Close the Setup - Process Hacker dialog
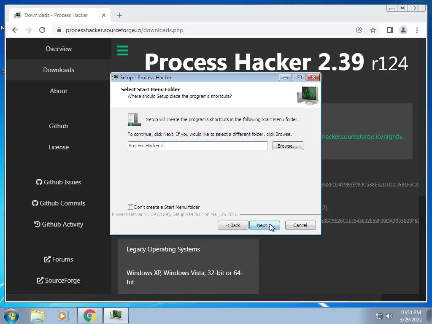This screenshot has width=432, height=324. point(313,78)
